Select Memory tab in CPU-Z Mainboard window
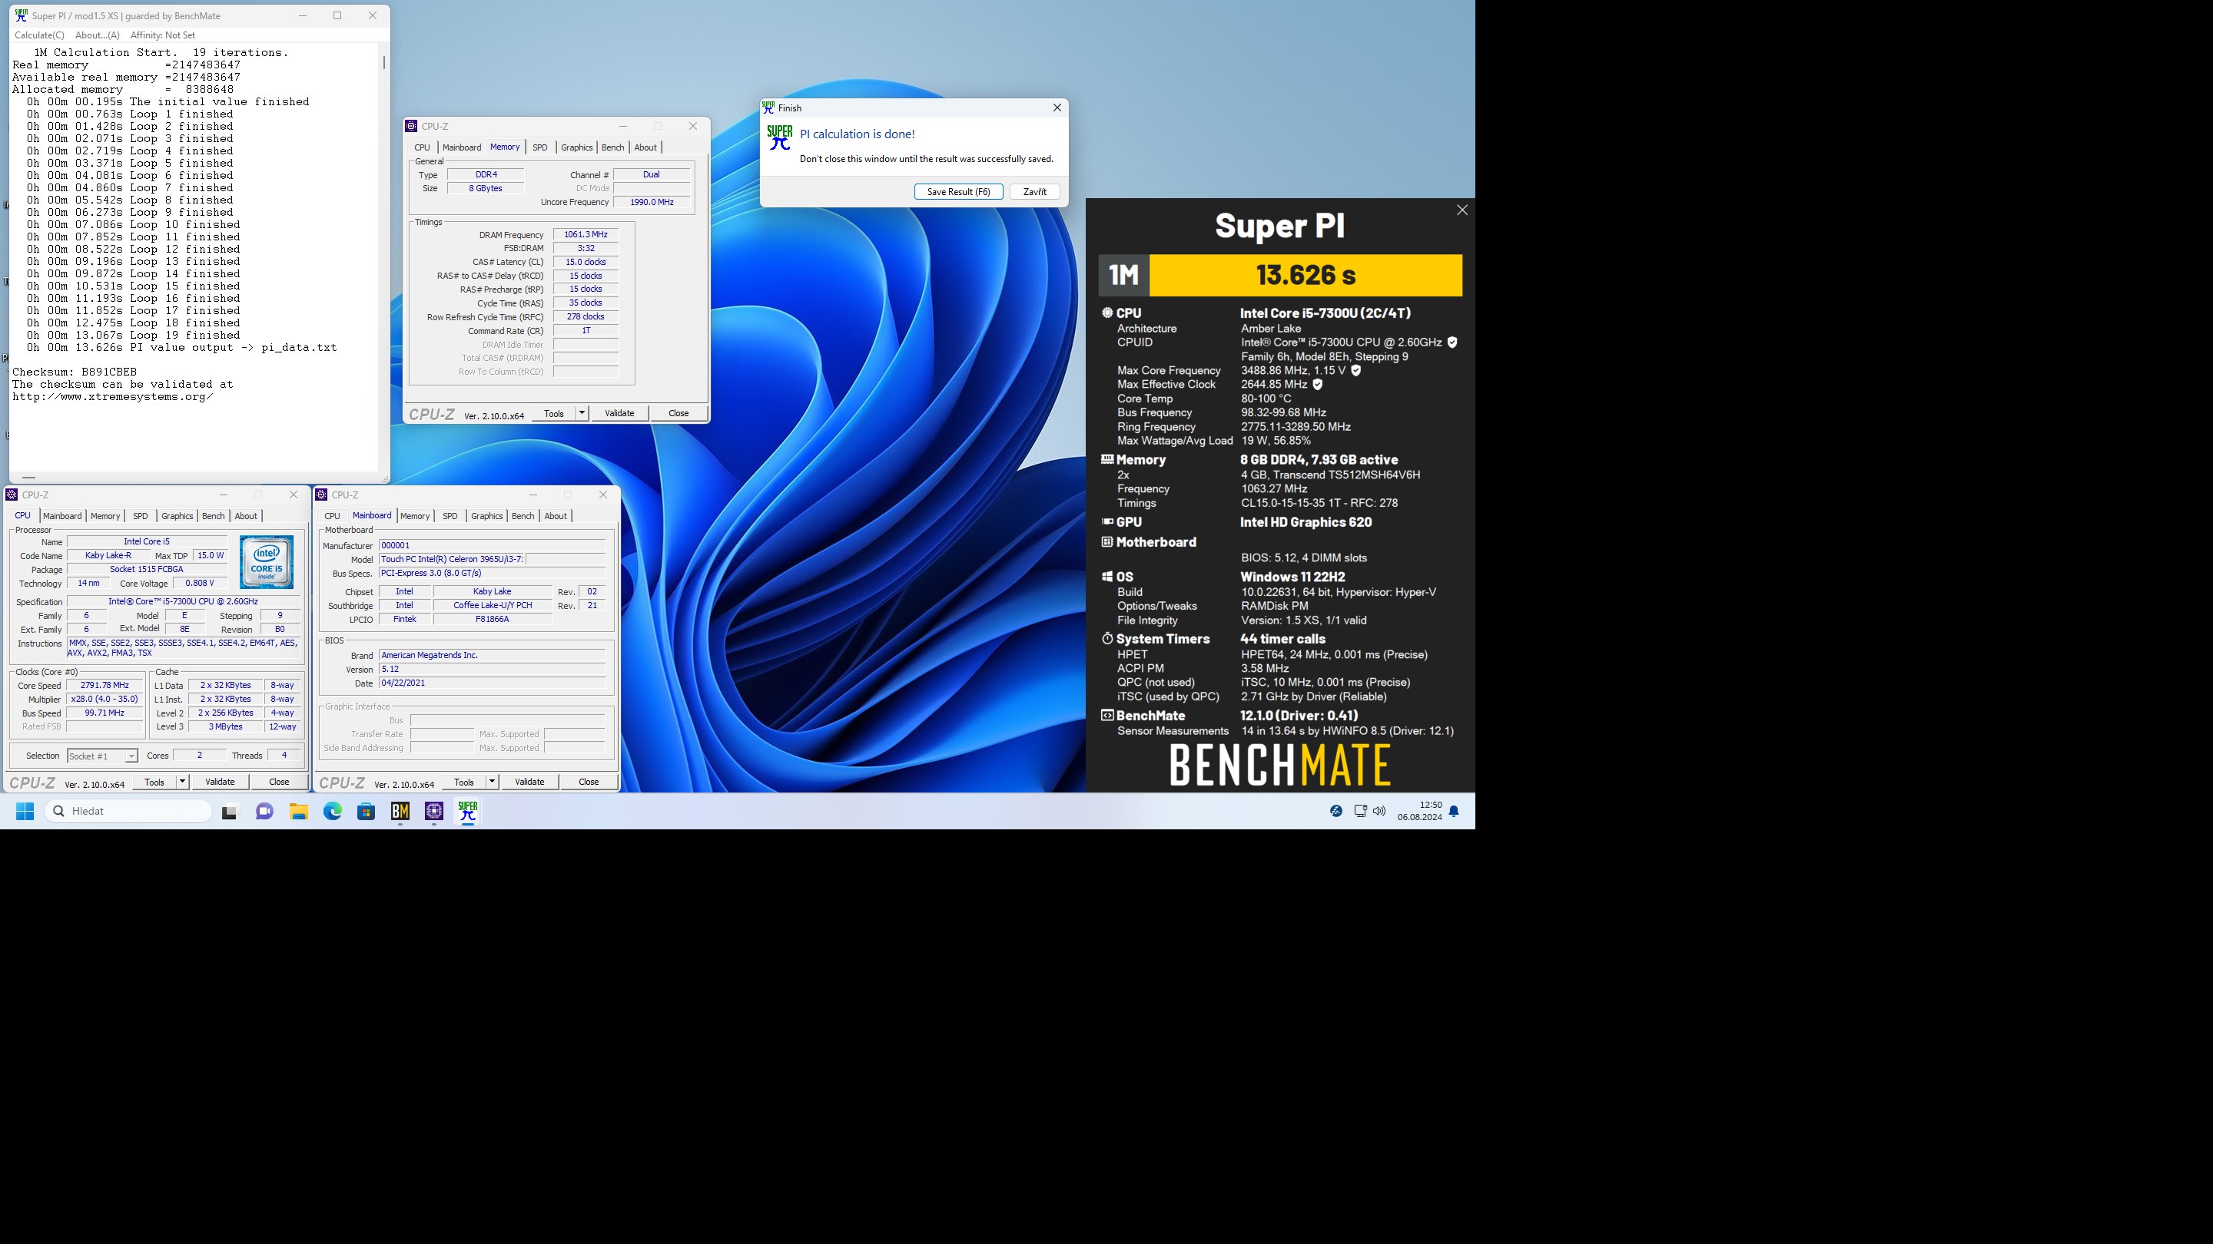Image resolution: width=2213 pixels, height=1244 pixels. tap(415, 516)
